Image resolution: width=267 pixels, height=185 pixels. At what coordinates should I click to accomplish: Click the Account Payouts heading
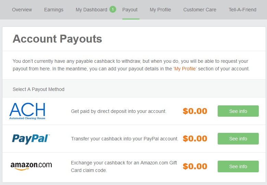pos(57,39)
